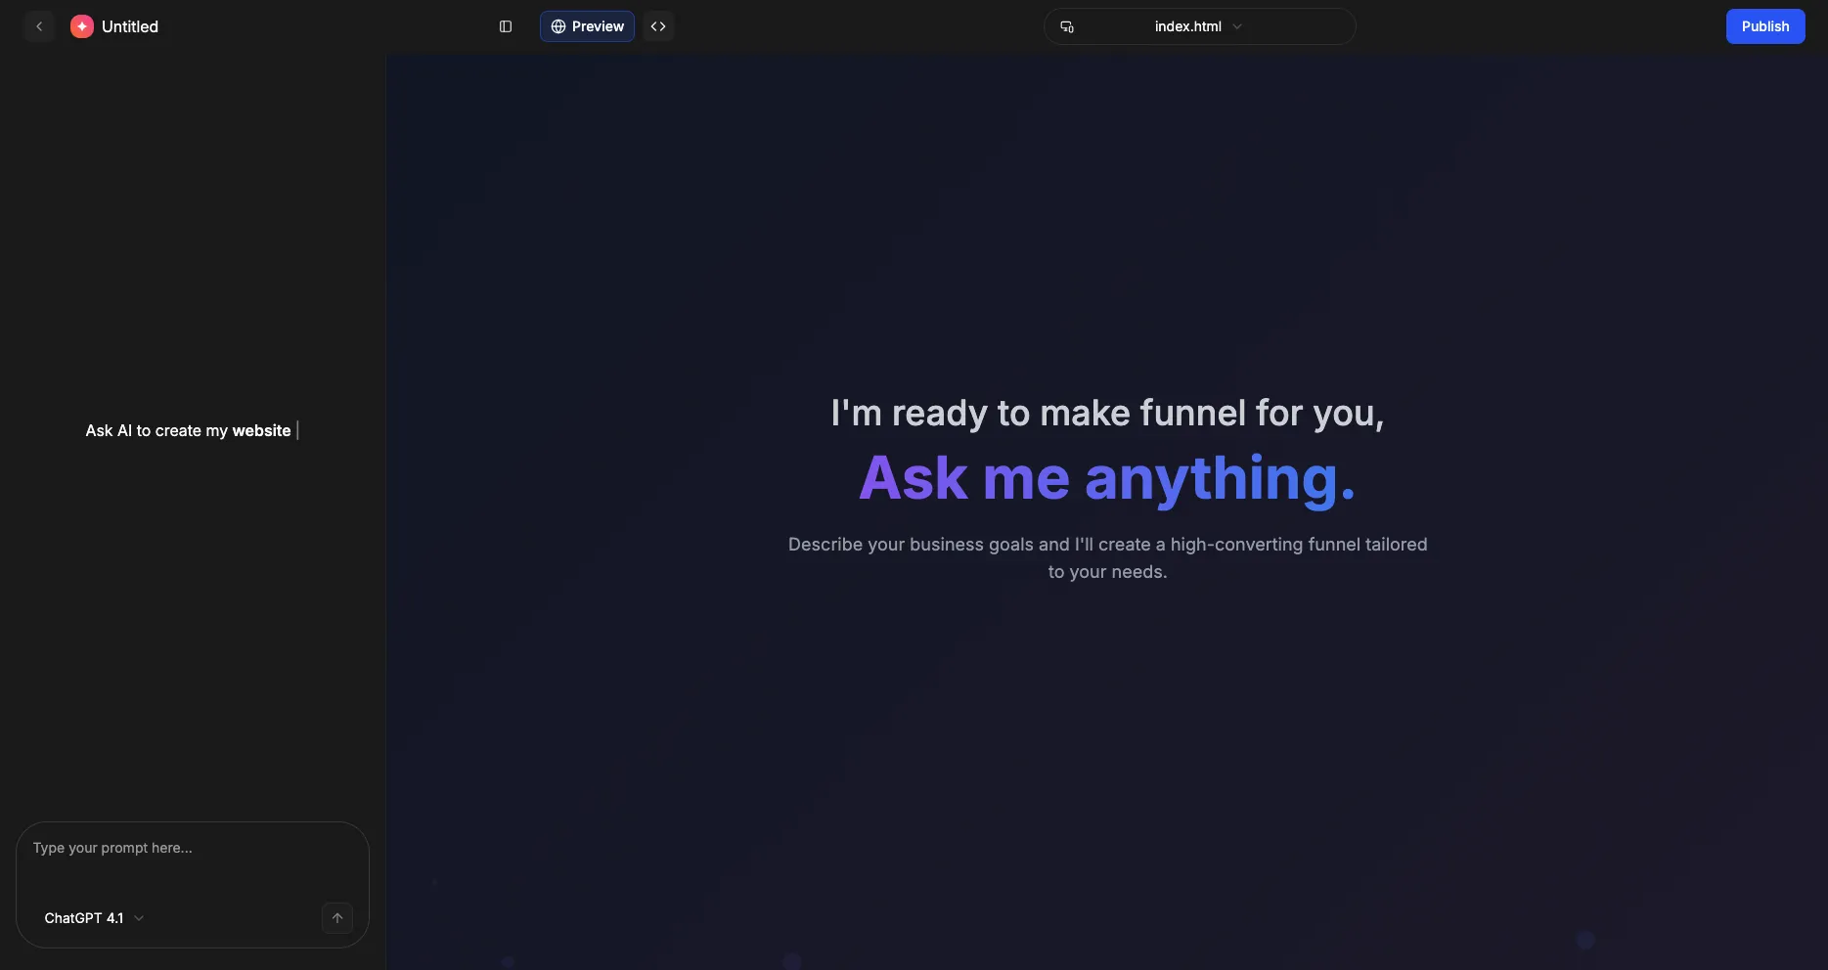Switch to the index.html file tab
1828x970 pixels.
pyautogui.click(x=1187, y=26)
